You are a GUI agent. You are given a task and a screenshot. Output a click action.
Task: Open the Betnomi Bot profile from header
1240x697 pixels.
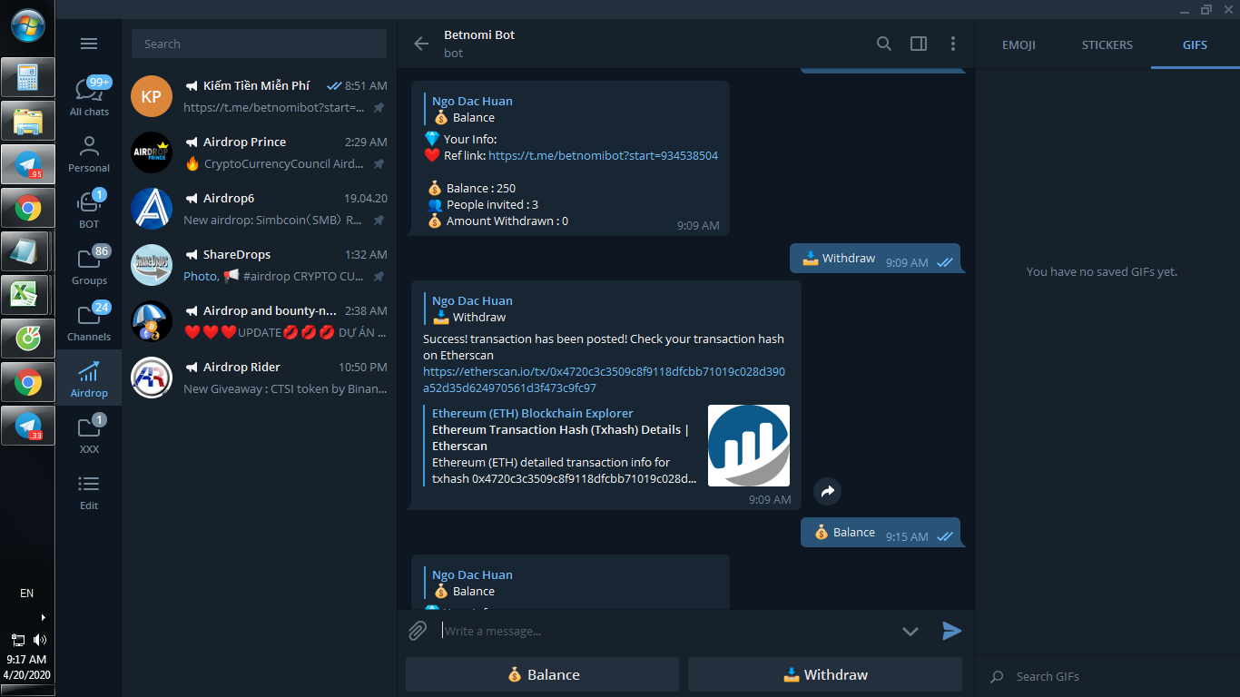coord(479,44)
